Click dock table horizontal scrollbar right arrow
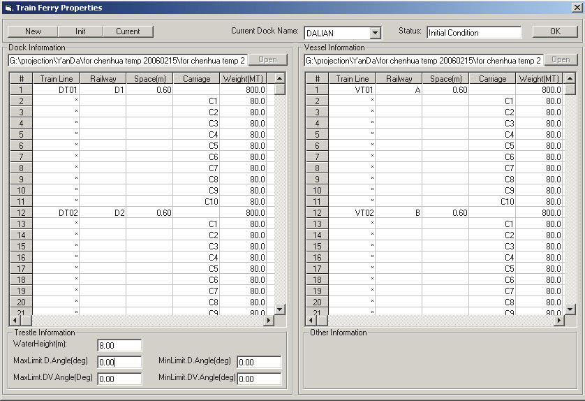The image size is (585, 401). pos(269,321)
